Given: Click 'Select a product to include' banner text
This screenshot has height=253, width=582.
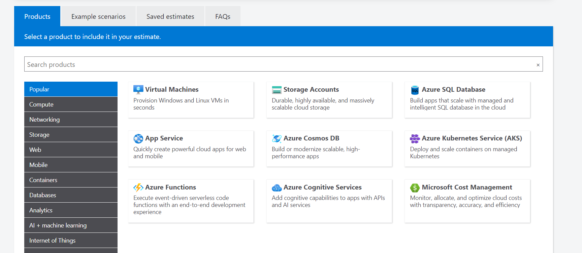Looking at the screenshot, I should coord(92,37).
